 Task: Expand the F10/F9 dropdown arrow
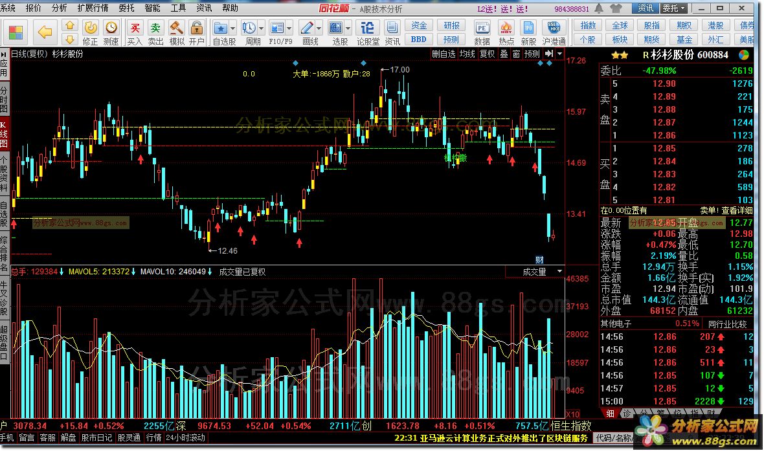[289, 28]
